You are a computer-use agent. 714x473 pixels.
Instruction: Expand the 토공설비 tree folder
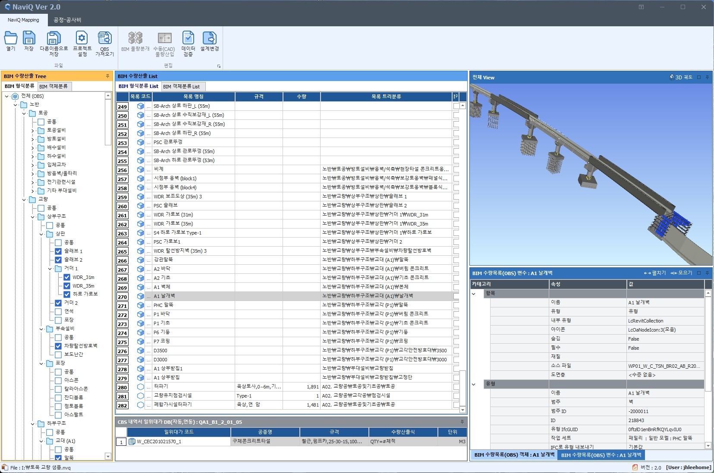click(x=32, y=131)
